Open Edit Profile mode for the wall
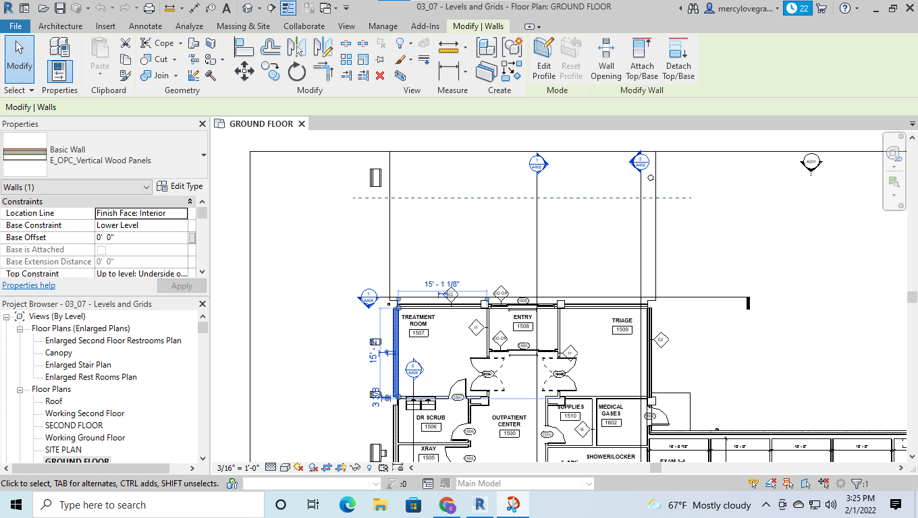 click(x=543, y=59)
